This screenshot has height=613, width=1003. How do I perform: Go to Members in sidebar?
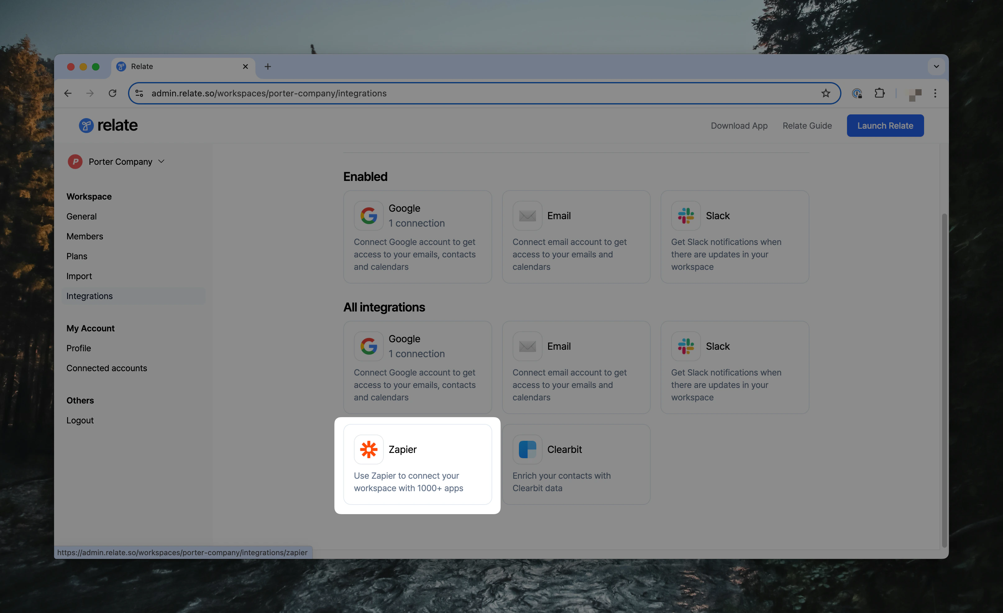pos(85,236)
